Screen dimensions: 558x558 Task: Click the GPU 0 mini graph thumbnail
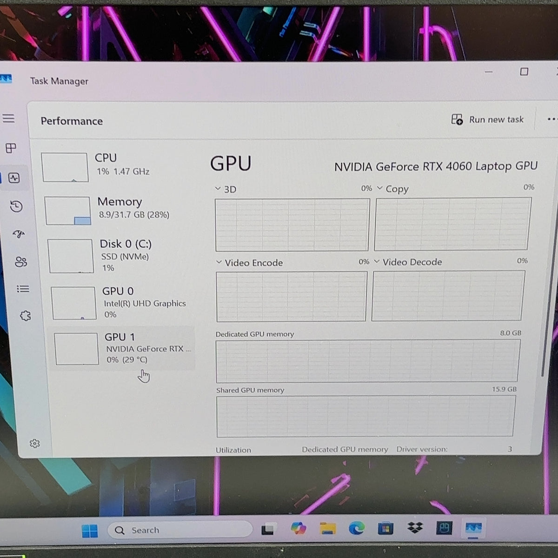(x=74, y=303)
